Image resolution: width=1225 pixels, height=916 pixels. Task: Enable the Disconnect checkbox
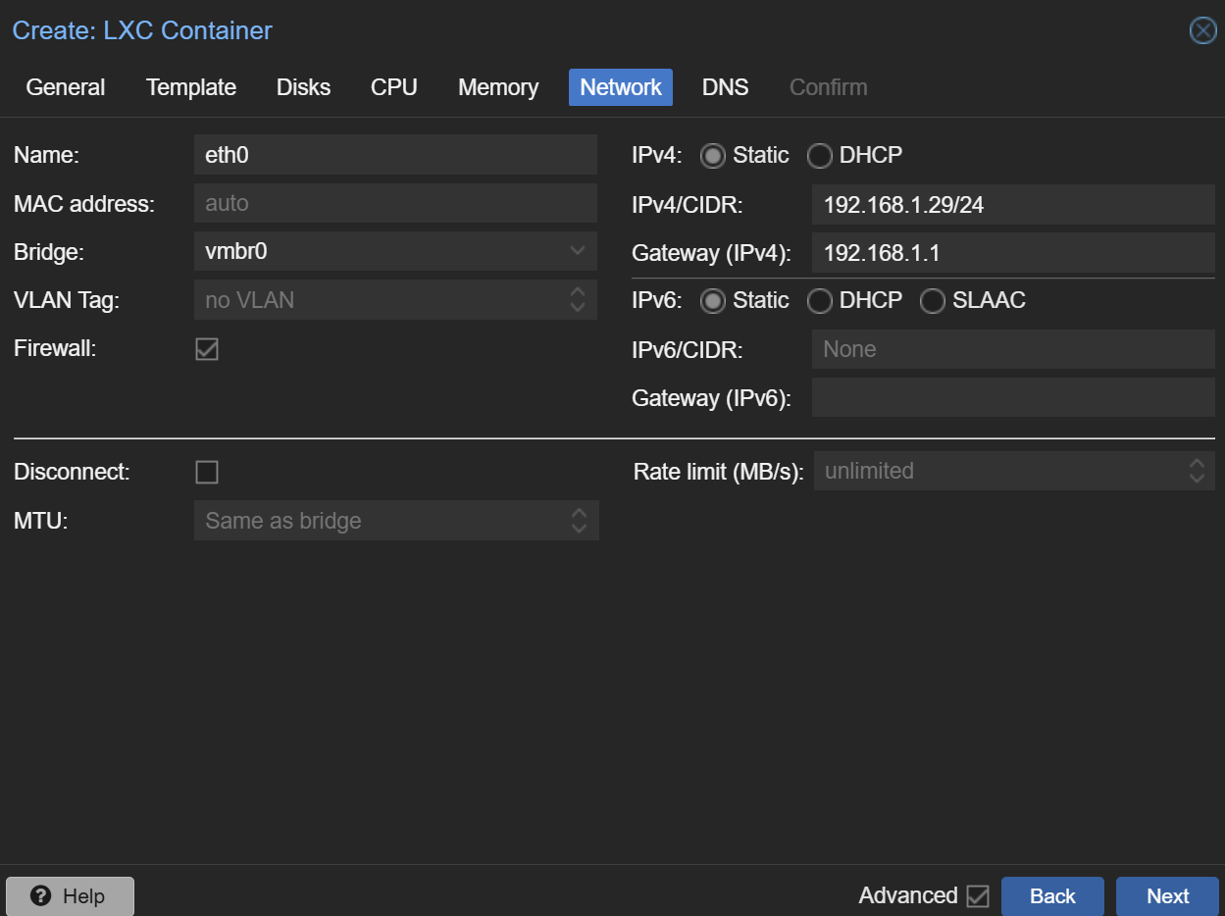point(207,473)
